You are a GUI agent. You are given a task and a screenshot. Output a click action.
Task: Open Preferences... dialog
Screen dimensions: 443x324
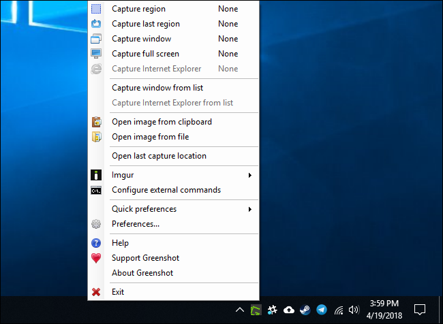point(136,224)
